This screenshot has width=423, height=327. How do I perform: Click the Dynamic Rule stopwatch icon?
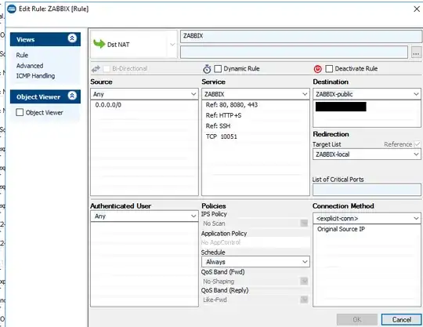click(x=207, y=69)
